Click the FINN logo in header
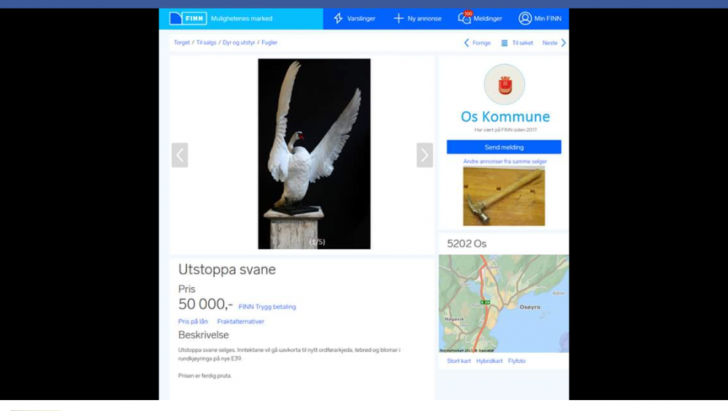 click(x=188, y=19)
